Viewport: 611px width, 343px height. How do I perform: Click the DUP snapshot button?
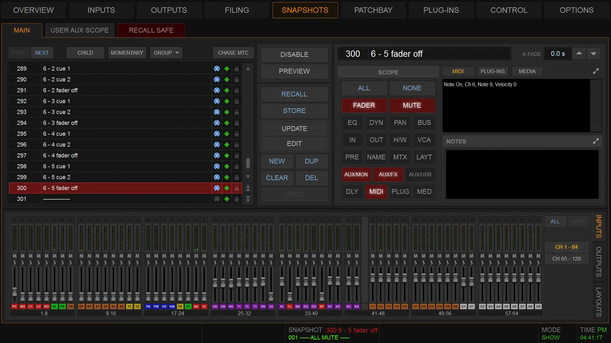tap(311, 161)
